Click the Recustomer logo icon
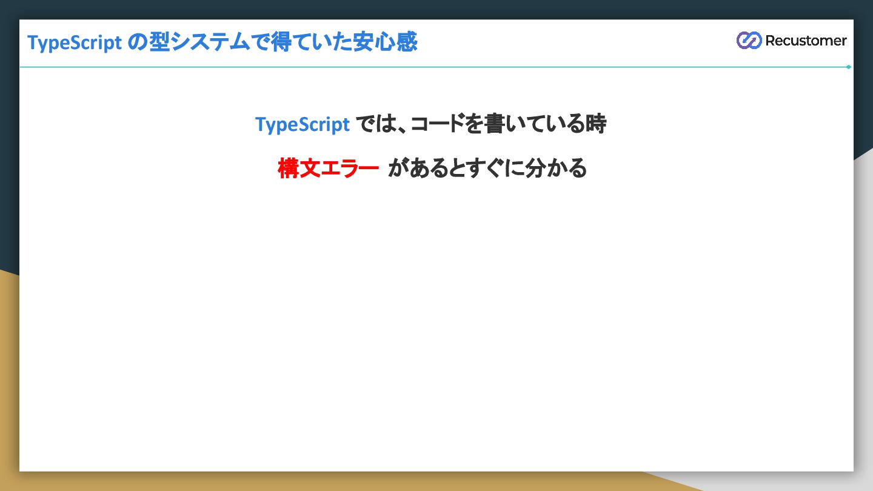The height and width of the screenshot is (491, 873). click(x=749, y=41)
